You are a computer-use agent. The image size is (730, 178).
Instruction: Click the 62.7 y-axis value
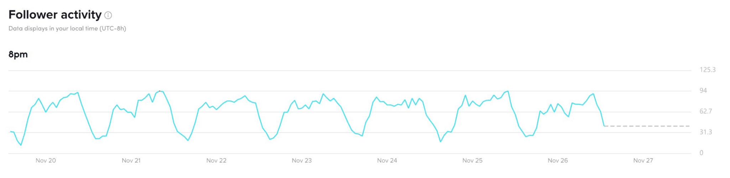(x=706, y=111)
